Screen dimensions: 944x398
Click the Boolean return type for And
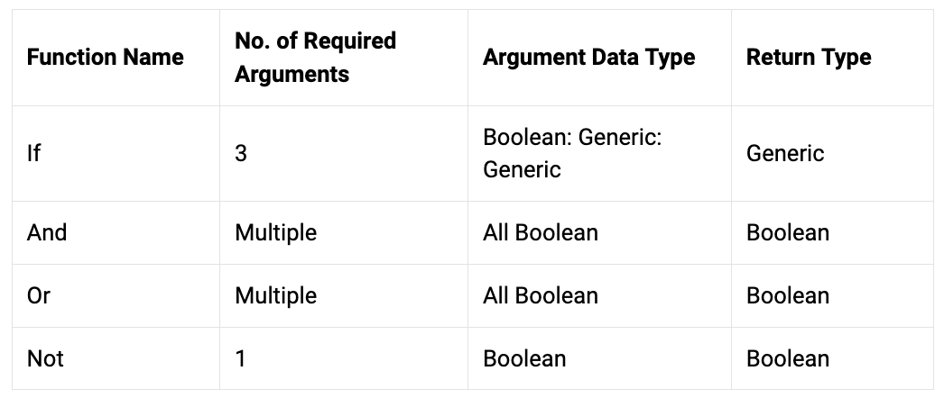click(788, 233)
